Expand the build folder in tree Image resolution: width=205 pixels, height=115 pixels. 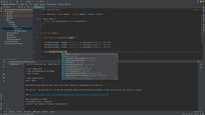point(5,16)
